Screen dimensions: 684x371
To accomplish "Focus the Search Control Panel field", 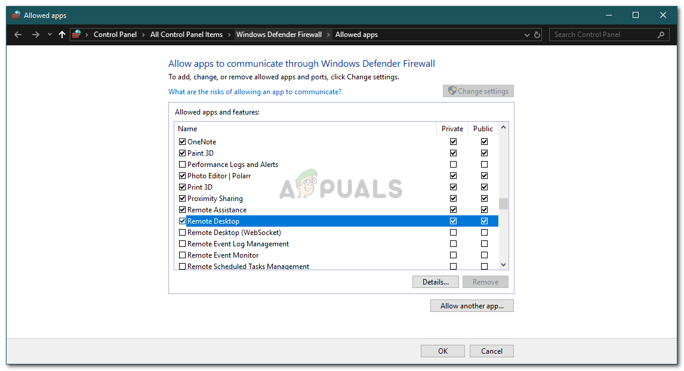I will 609,35.
